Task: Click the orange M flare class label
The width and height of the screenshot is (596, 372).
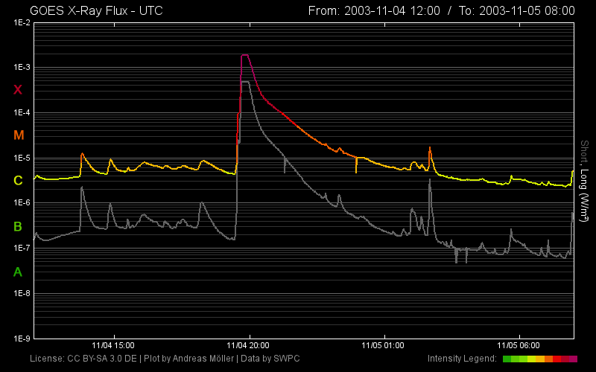Action: pos(19,135)
